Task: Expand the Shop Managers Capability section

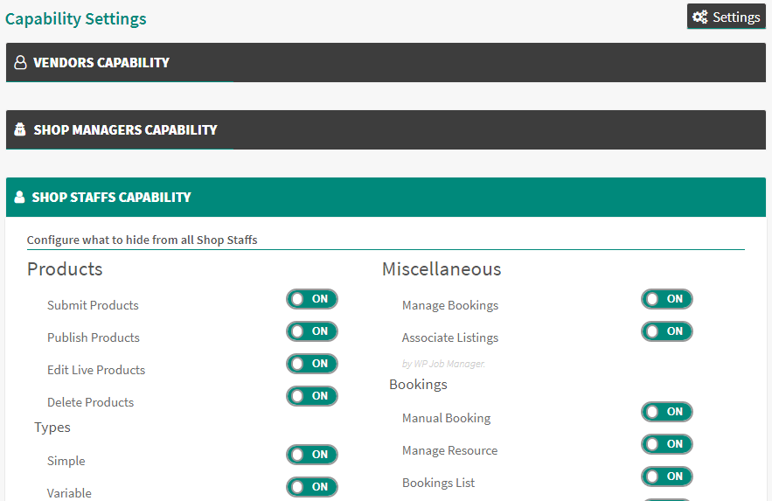Action: coord(386,130)
